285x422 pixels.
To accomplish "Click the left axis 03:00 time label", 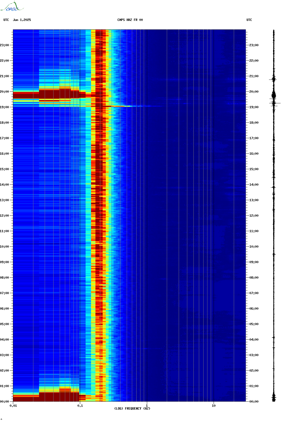I will point(4,355).
